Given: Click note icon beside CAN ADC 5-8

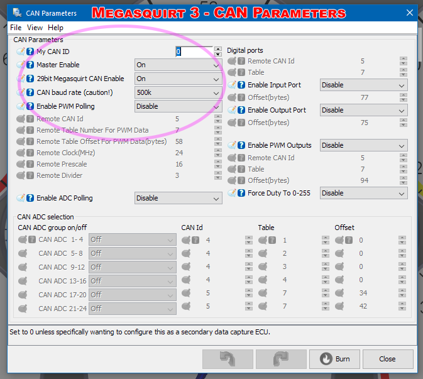Looking at the screenshot, I should pos(23,253).
